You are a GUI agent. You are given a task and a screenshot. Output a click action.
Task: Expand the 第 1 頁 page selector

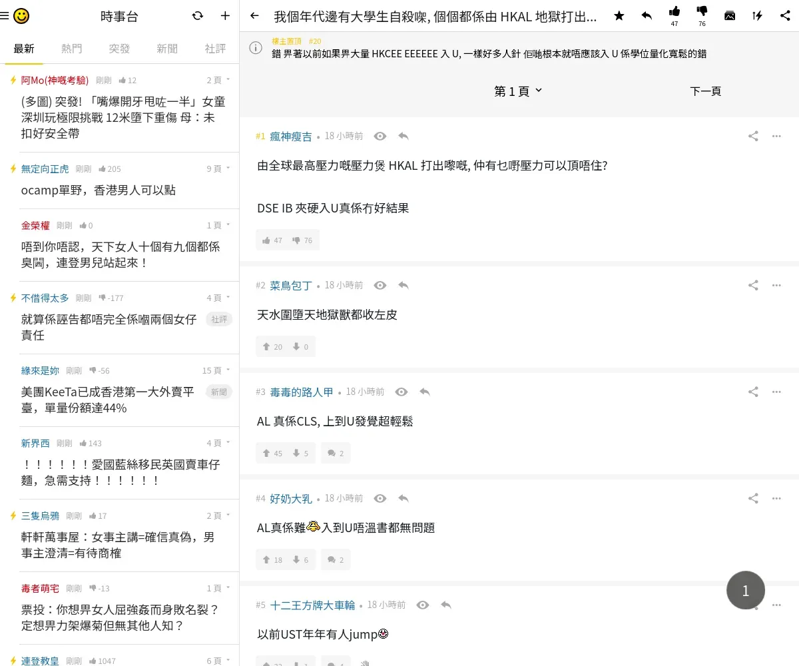point(519,91)
